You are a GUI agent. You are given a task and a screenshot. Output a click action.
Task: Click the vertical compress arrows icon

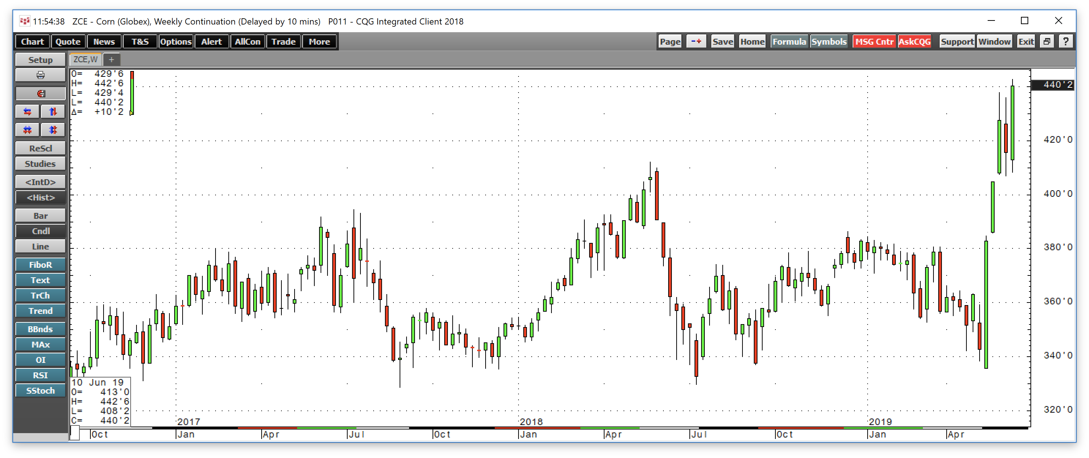[x=53, y=130]
